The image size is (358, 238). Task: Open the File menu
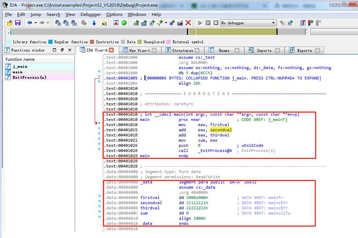[8, 15]
